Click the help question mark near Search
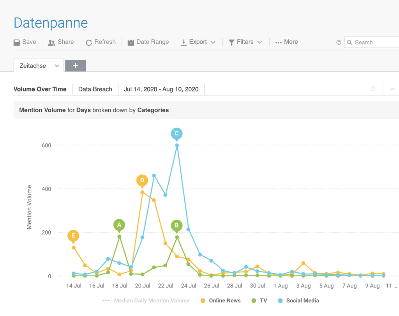 pyautogui.click(x=339, y=42)
